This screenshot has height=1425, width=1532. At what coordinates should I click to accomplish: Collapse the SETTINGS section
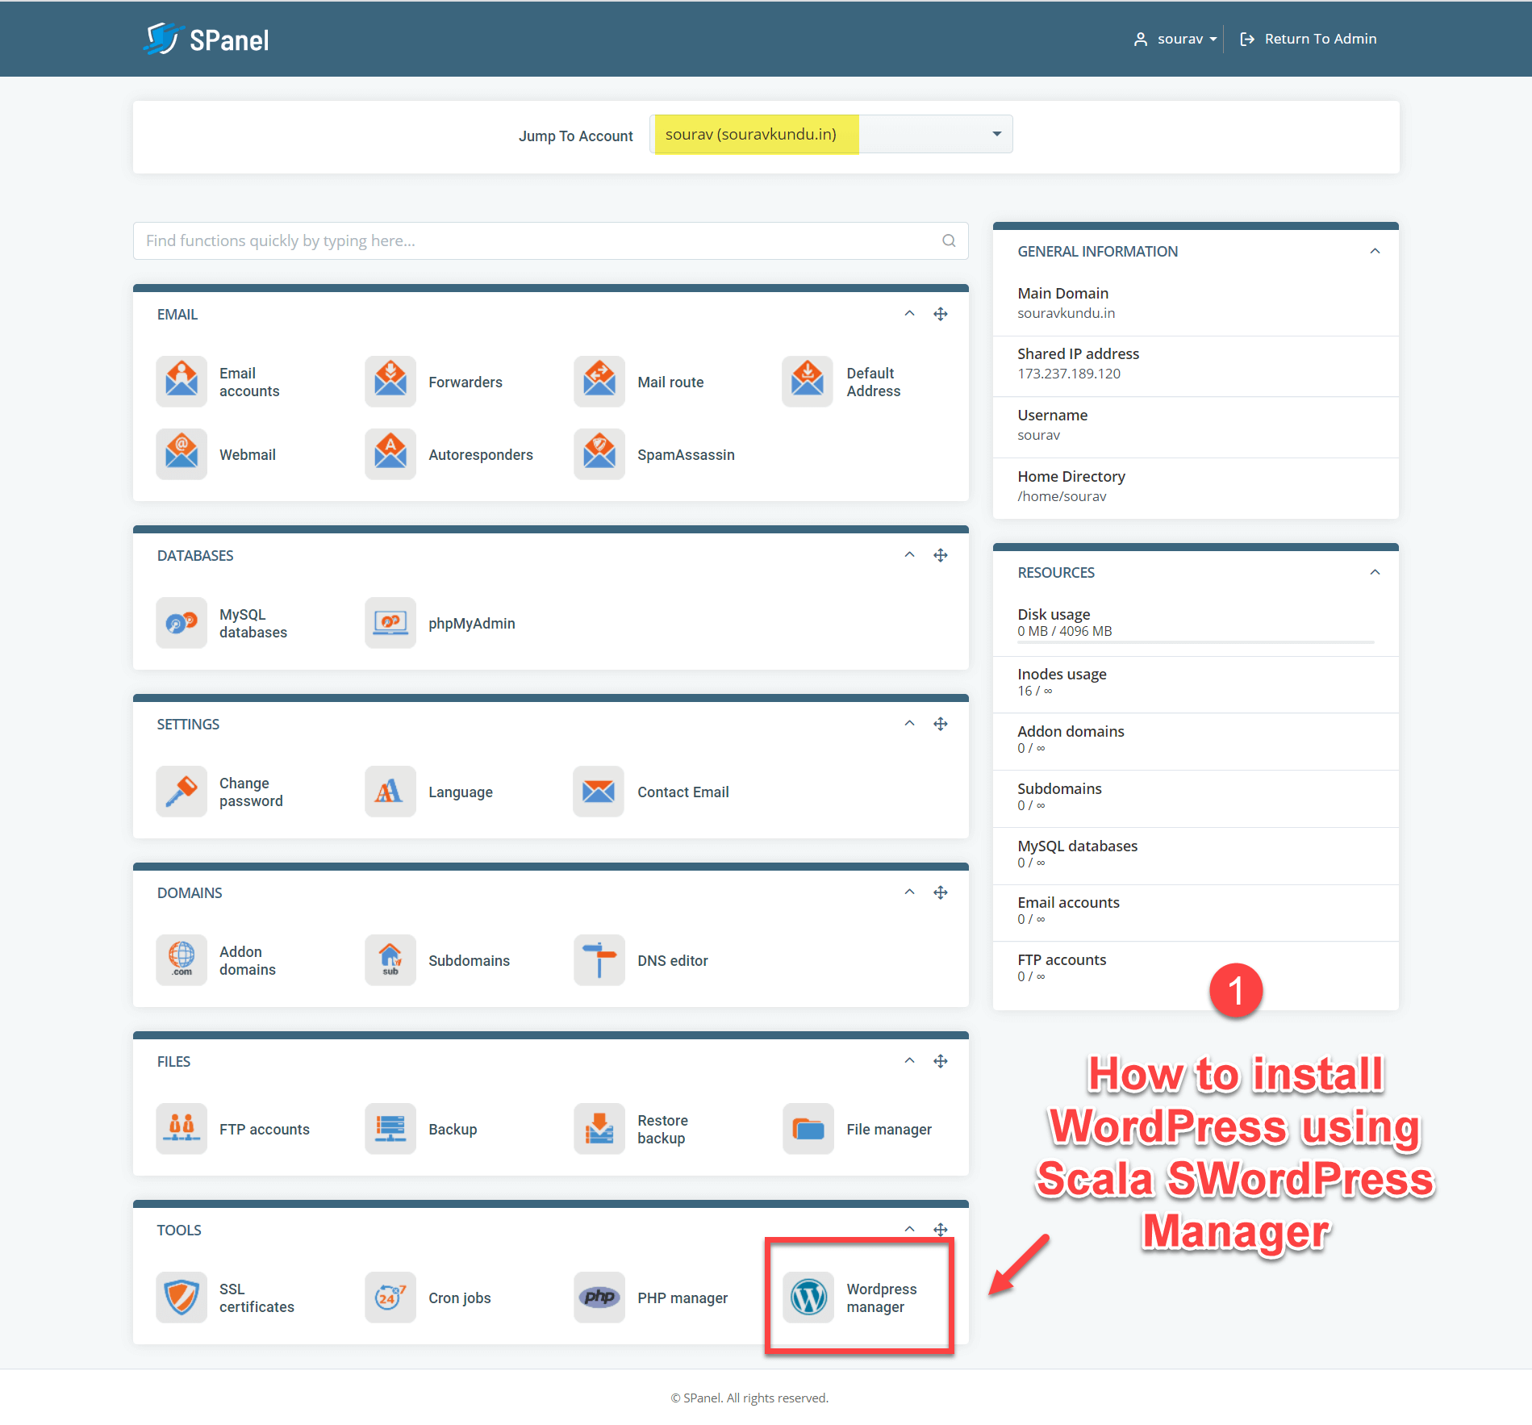point(909,724)
